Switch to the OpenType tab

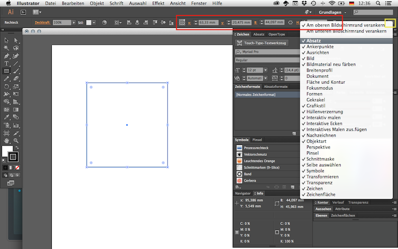click(x=277, y=34)
